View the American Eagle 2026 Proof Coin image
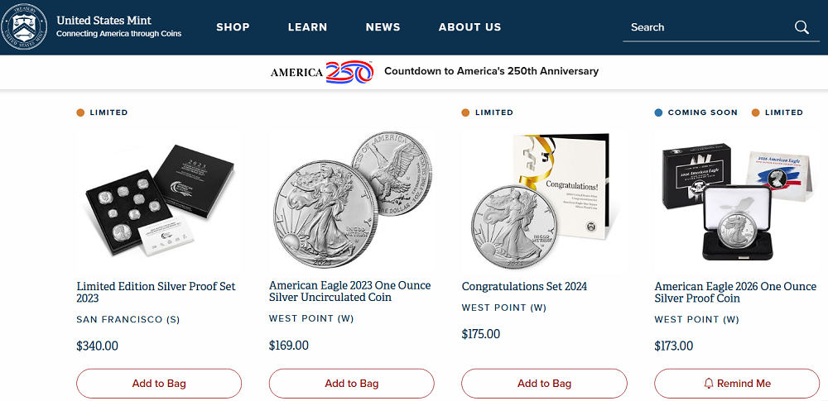Image resolution: width=828 pixels, height=401 pixels. (737, 203)
